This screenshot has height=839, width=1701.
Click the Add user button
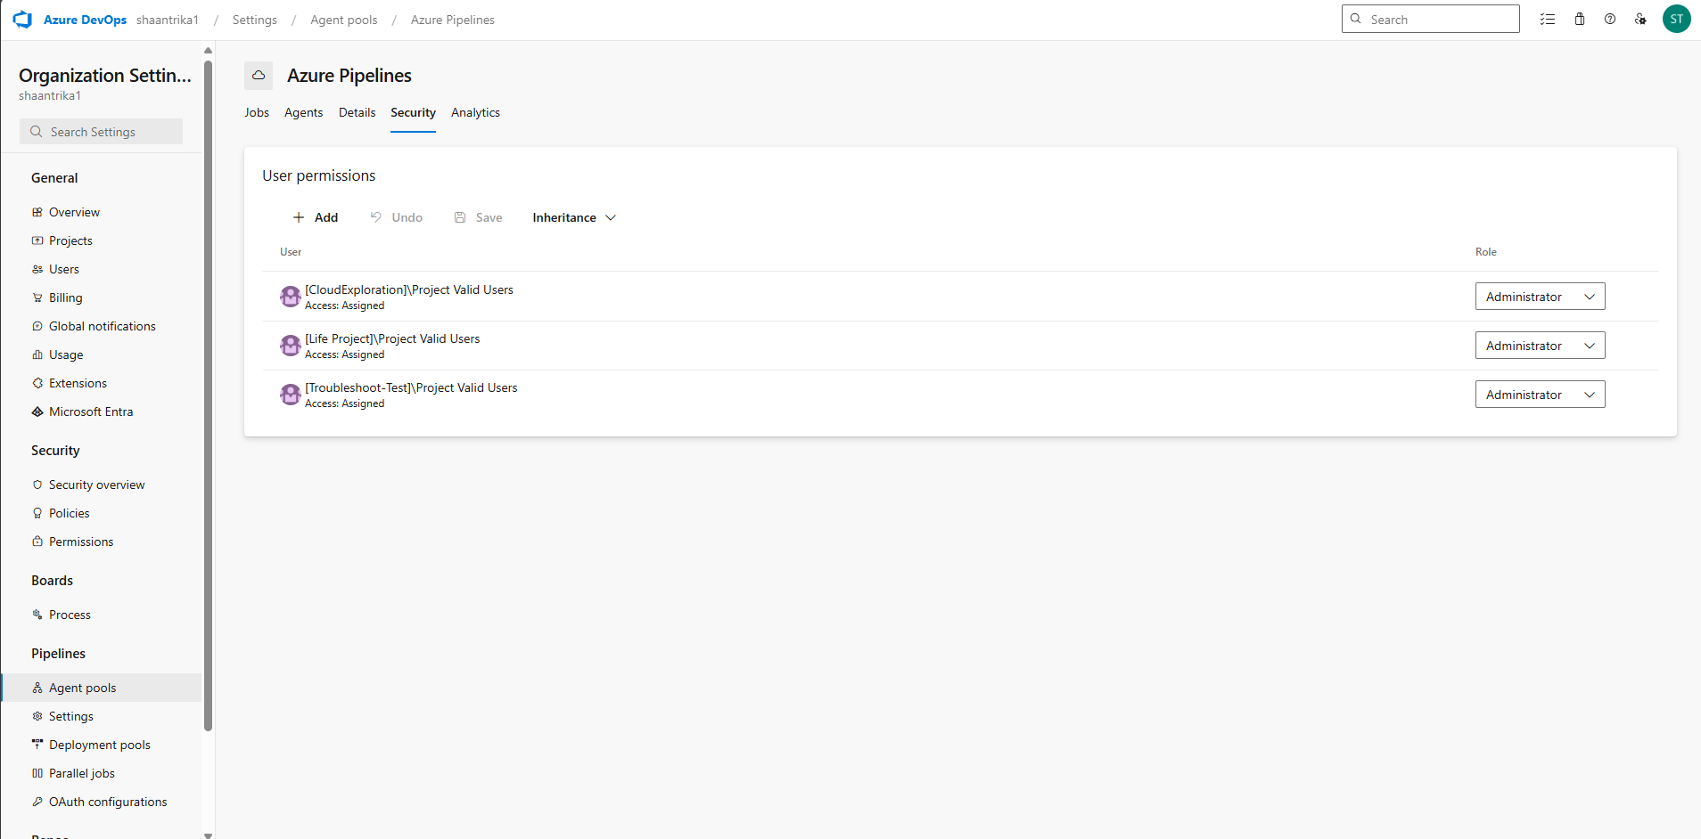click(x=316, y=217)
